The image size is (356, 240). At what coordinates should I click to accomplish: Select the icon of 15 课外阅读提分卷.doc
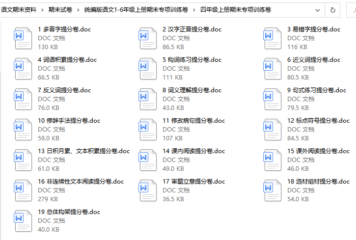click(x=272, y=160)
